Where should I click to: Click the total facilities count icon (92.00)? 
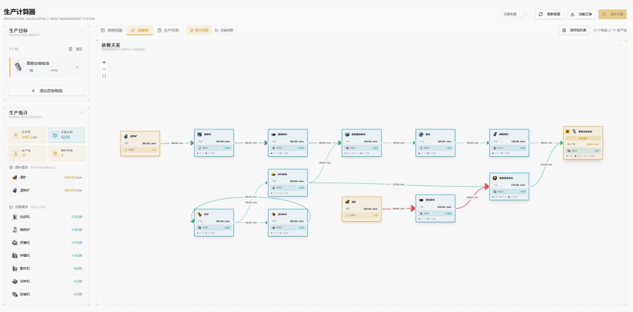pyautogui.click(x=55, y=135)
